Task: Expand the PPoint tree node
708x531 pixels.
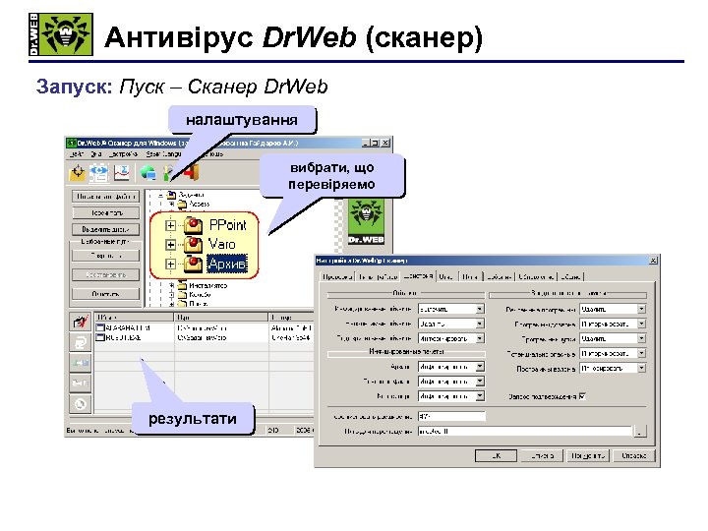Action: pyautogui.click(x=170, y=225)
